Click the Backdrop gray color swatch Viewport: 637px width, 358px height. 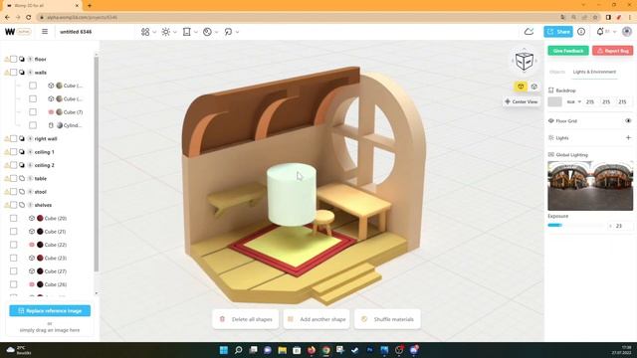click(x=554, y=101)
